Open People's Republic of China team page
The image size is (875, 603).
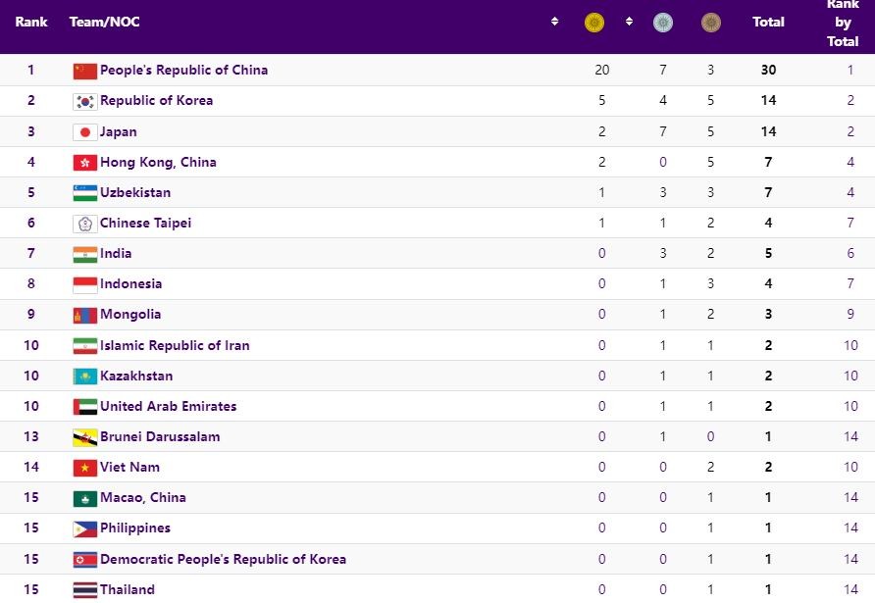click(x=182, y=70)
